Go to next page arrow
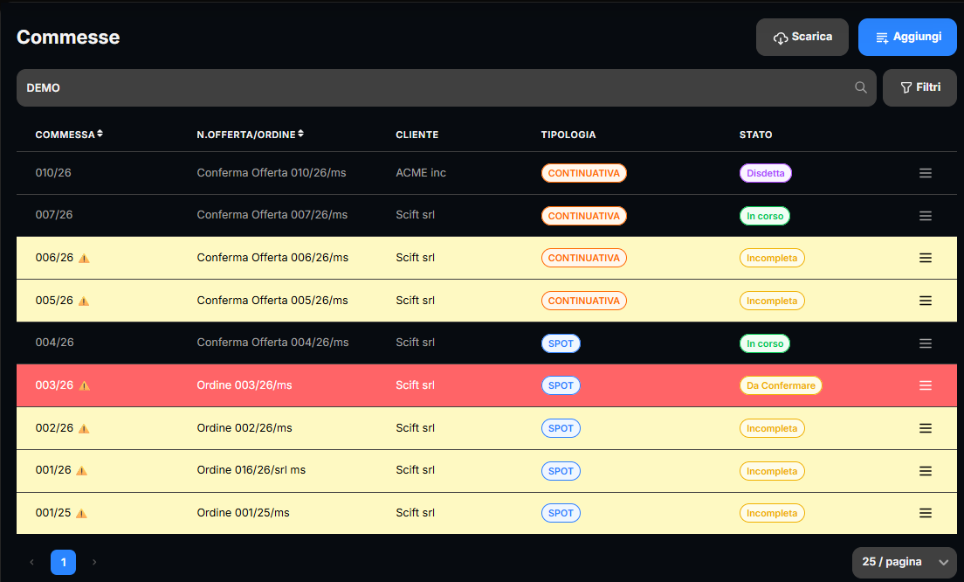The height and width of the screenshot is (582, 964). pos(94,562)
